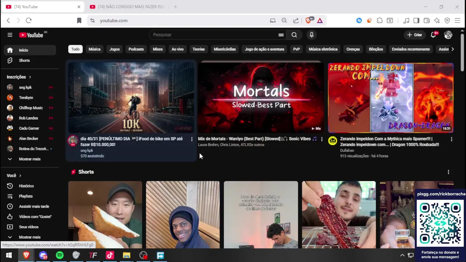This screenshot has width=466, height=262.
Task: Show more category chips with right arrow
Action: pyautogui.click(x=453, y=49)
